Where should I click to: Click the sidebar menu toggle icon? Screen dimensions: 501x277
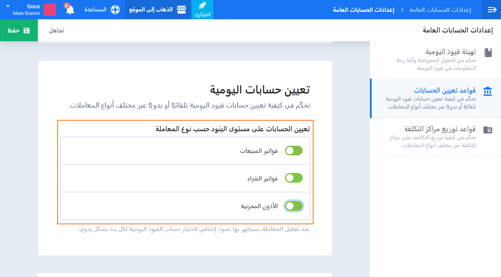[x=492, y=10]
